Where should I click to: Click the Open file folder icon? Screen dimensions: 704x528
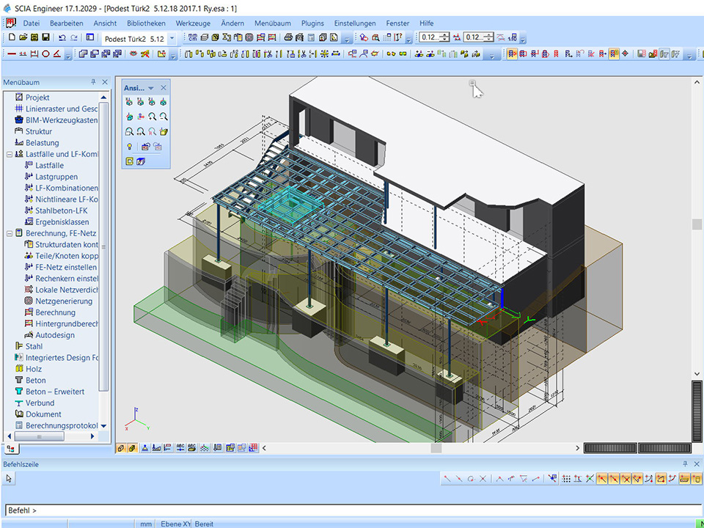tap(23, 37)
